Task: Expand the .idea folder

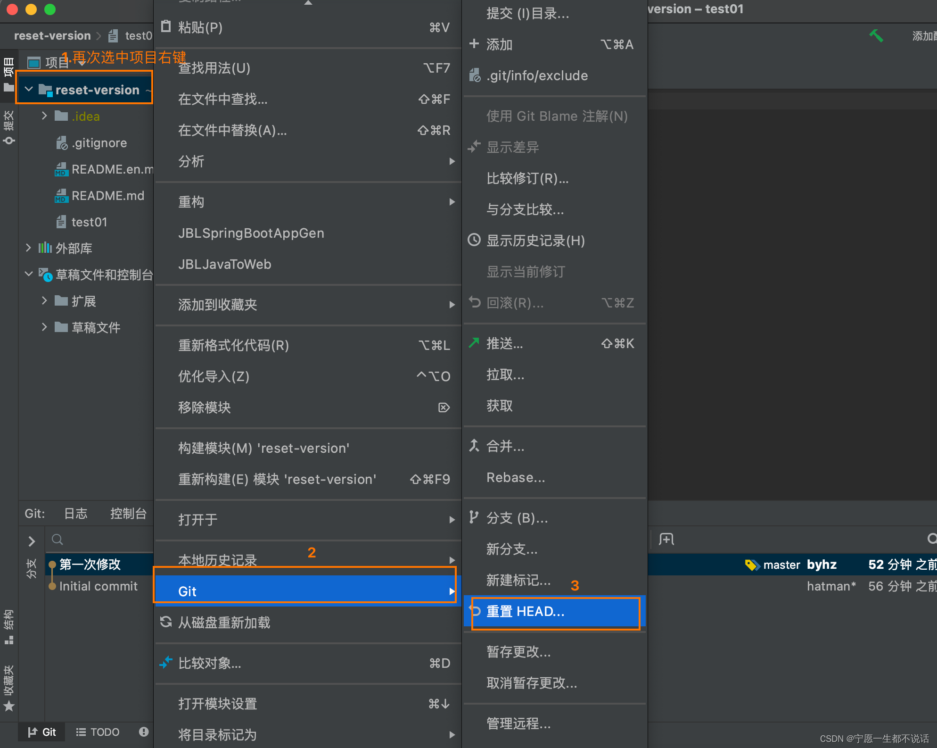Action: pyautogui.click(x=44, y=116)
